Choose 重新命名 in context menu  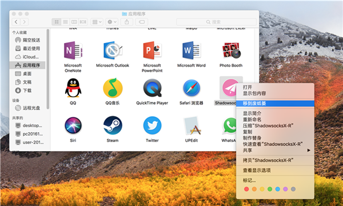pos(275,120)
